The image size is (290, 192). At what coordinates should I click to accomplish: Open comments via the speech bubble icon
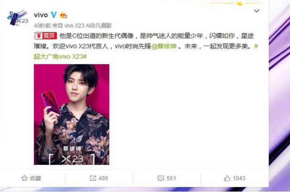click(161, 178)
